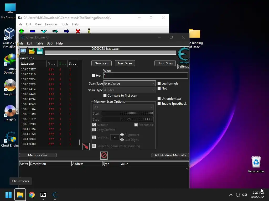Click the scan progress bar
This screenshot has height=201, width=269.
click(x=111, y=53)
